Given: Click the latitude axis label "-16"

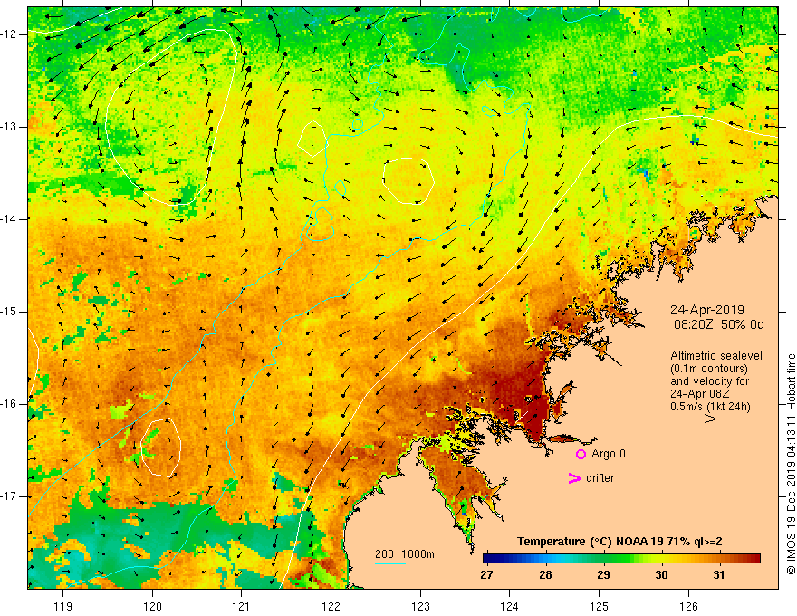Looking at the screenshot, I should 9,404.
